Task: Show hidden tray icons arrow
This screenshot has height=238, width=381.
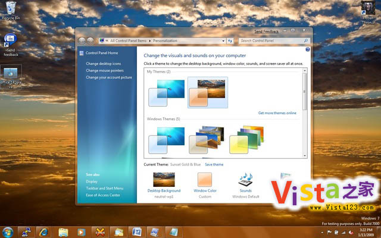Action: click(x=322, y=233)
